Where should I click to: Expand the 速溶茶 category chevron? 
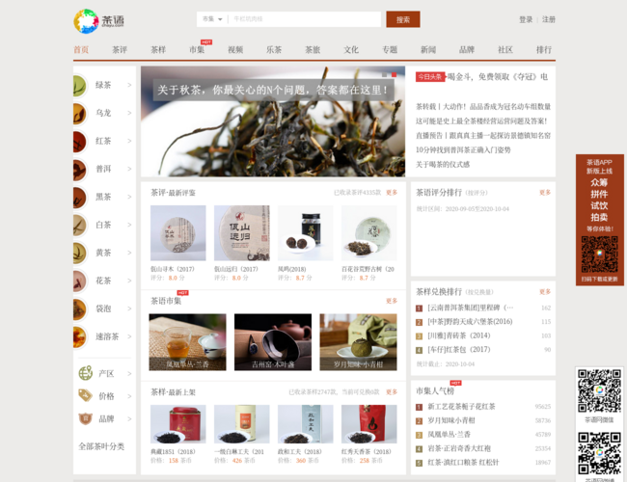click(129, 337)
